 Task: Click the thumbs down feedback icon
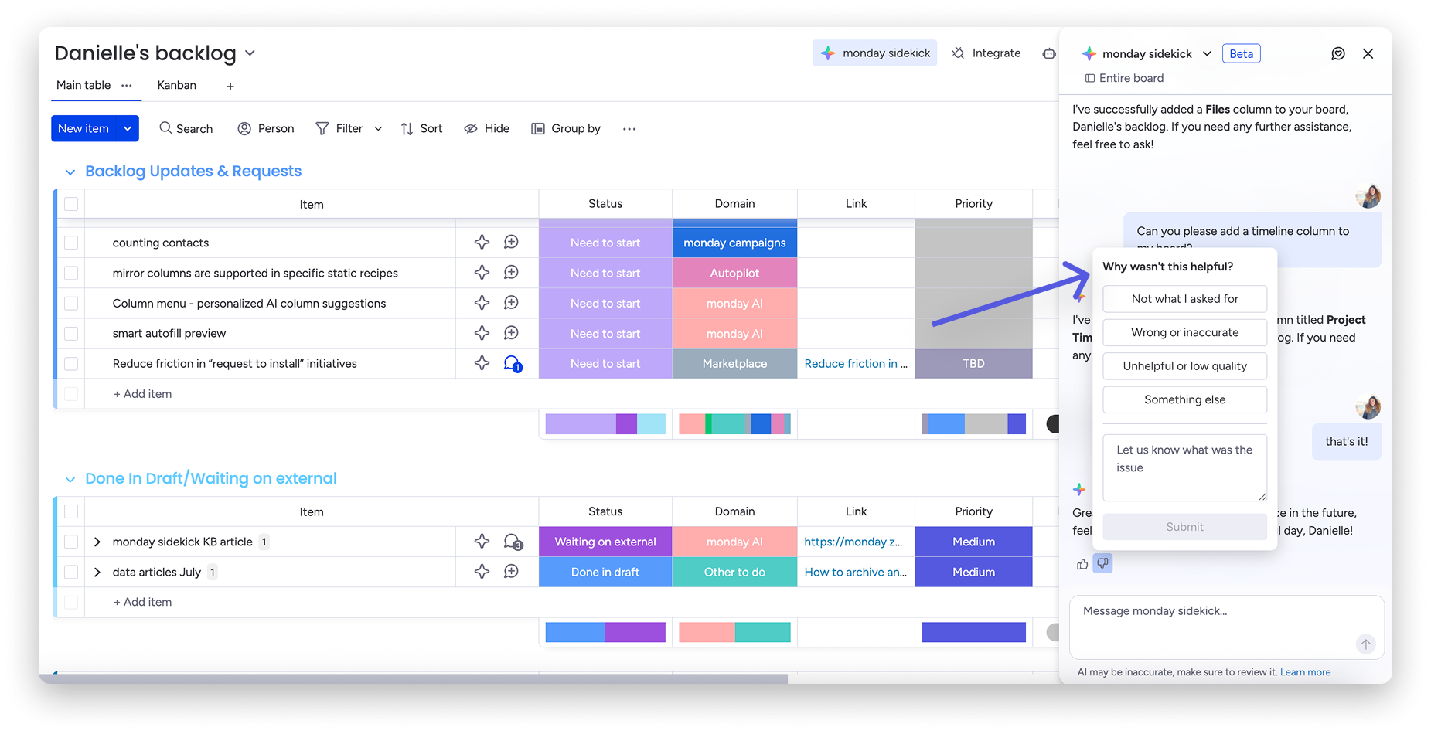coord(1103,563)
